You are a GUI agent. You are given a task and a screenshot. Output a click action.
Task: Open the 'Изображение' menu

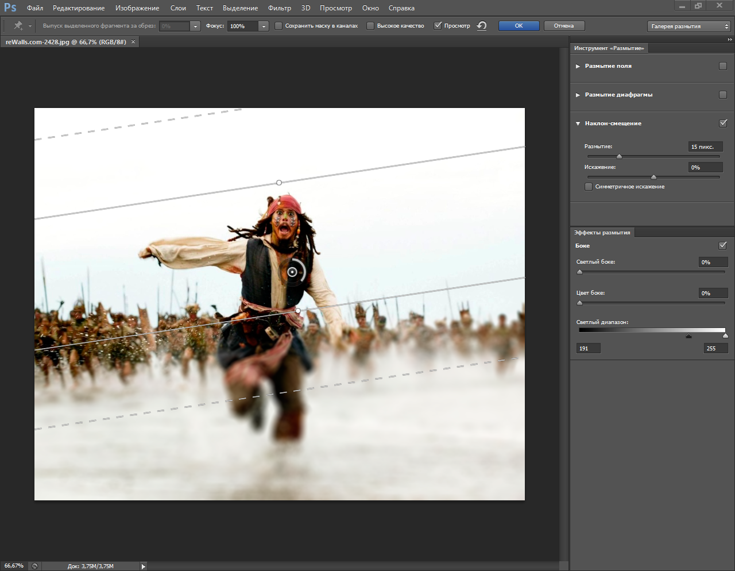[x=137, y=8]
